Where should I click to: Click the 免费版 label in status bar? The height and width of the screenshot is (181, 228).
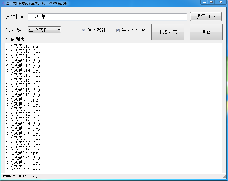7,176
